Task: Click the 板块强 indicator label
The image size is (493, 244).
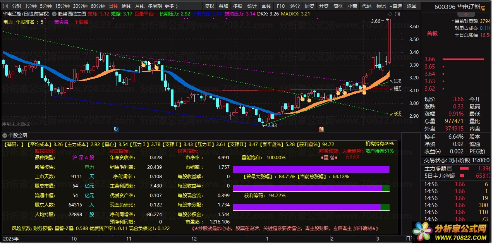Action: tap(61, 22)
